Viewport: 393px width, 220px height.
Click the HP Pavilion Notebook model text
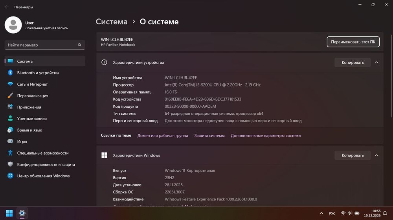(118, 45)
